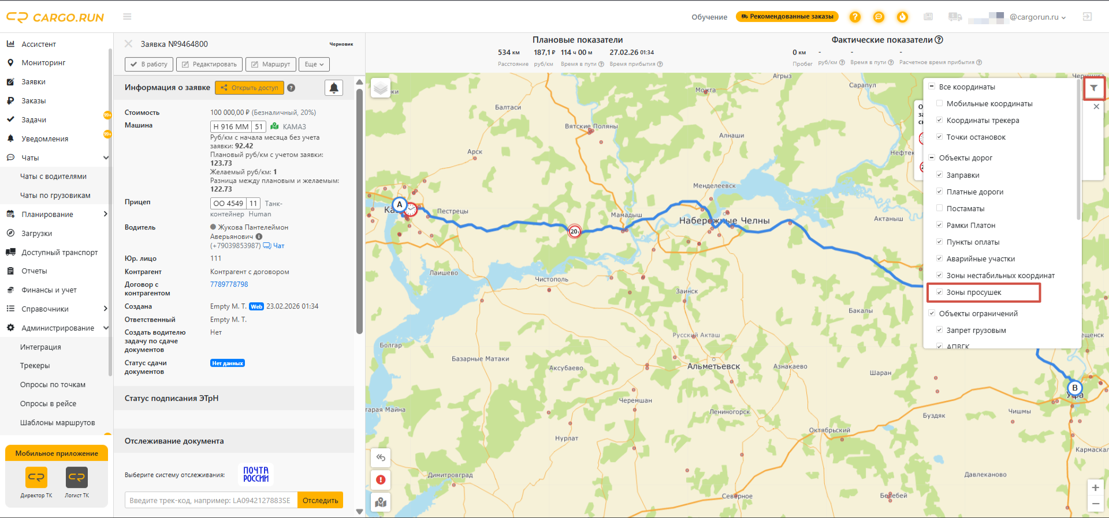The height and width of the screenshot is (518, 1109).
Task: Close the map filter panel with X
Action: pyautogui.click(x=1096, y=107)
